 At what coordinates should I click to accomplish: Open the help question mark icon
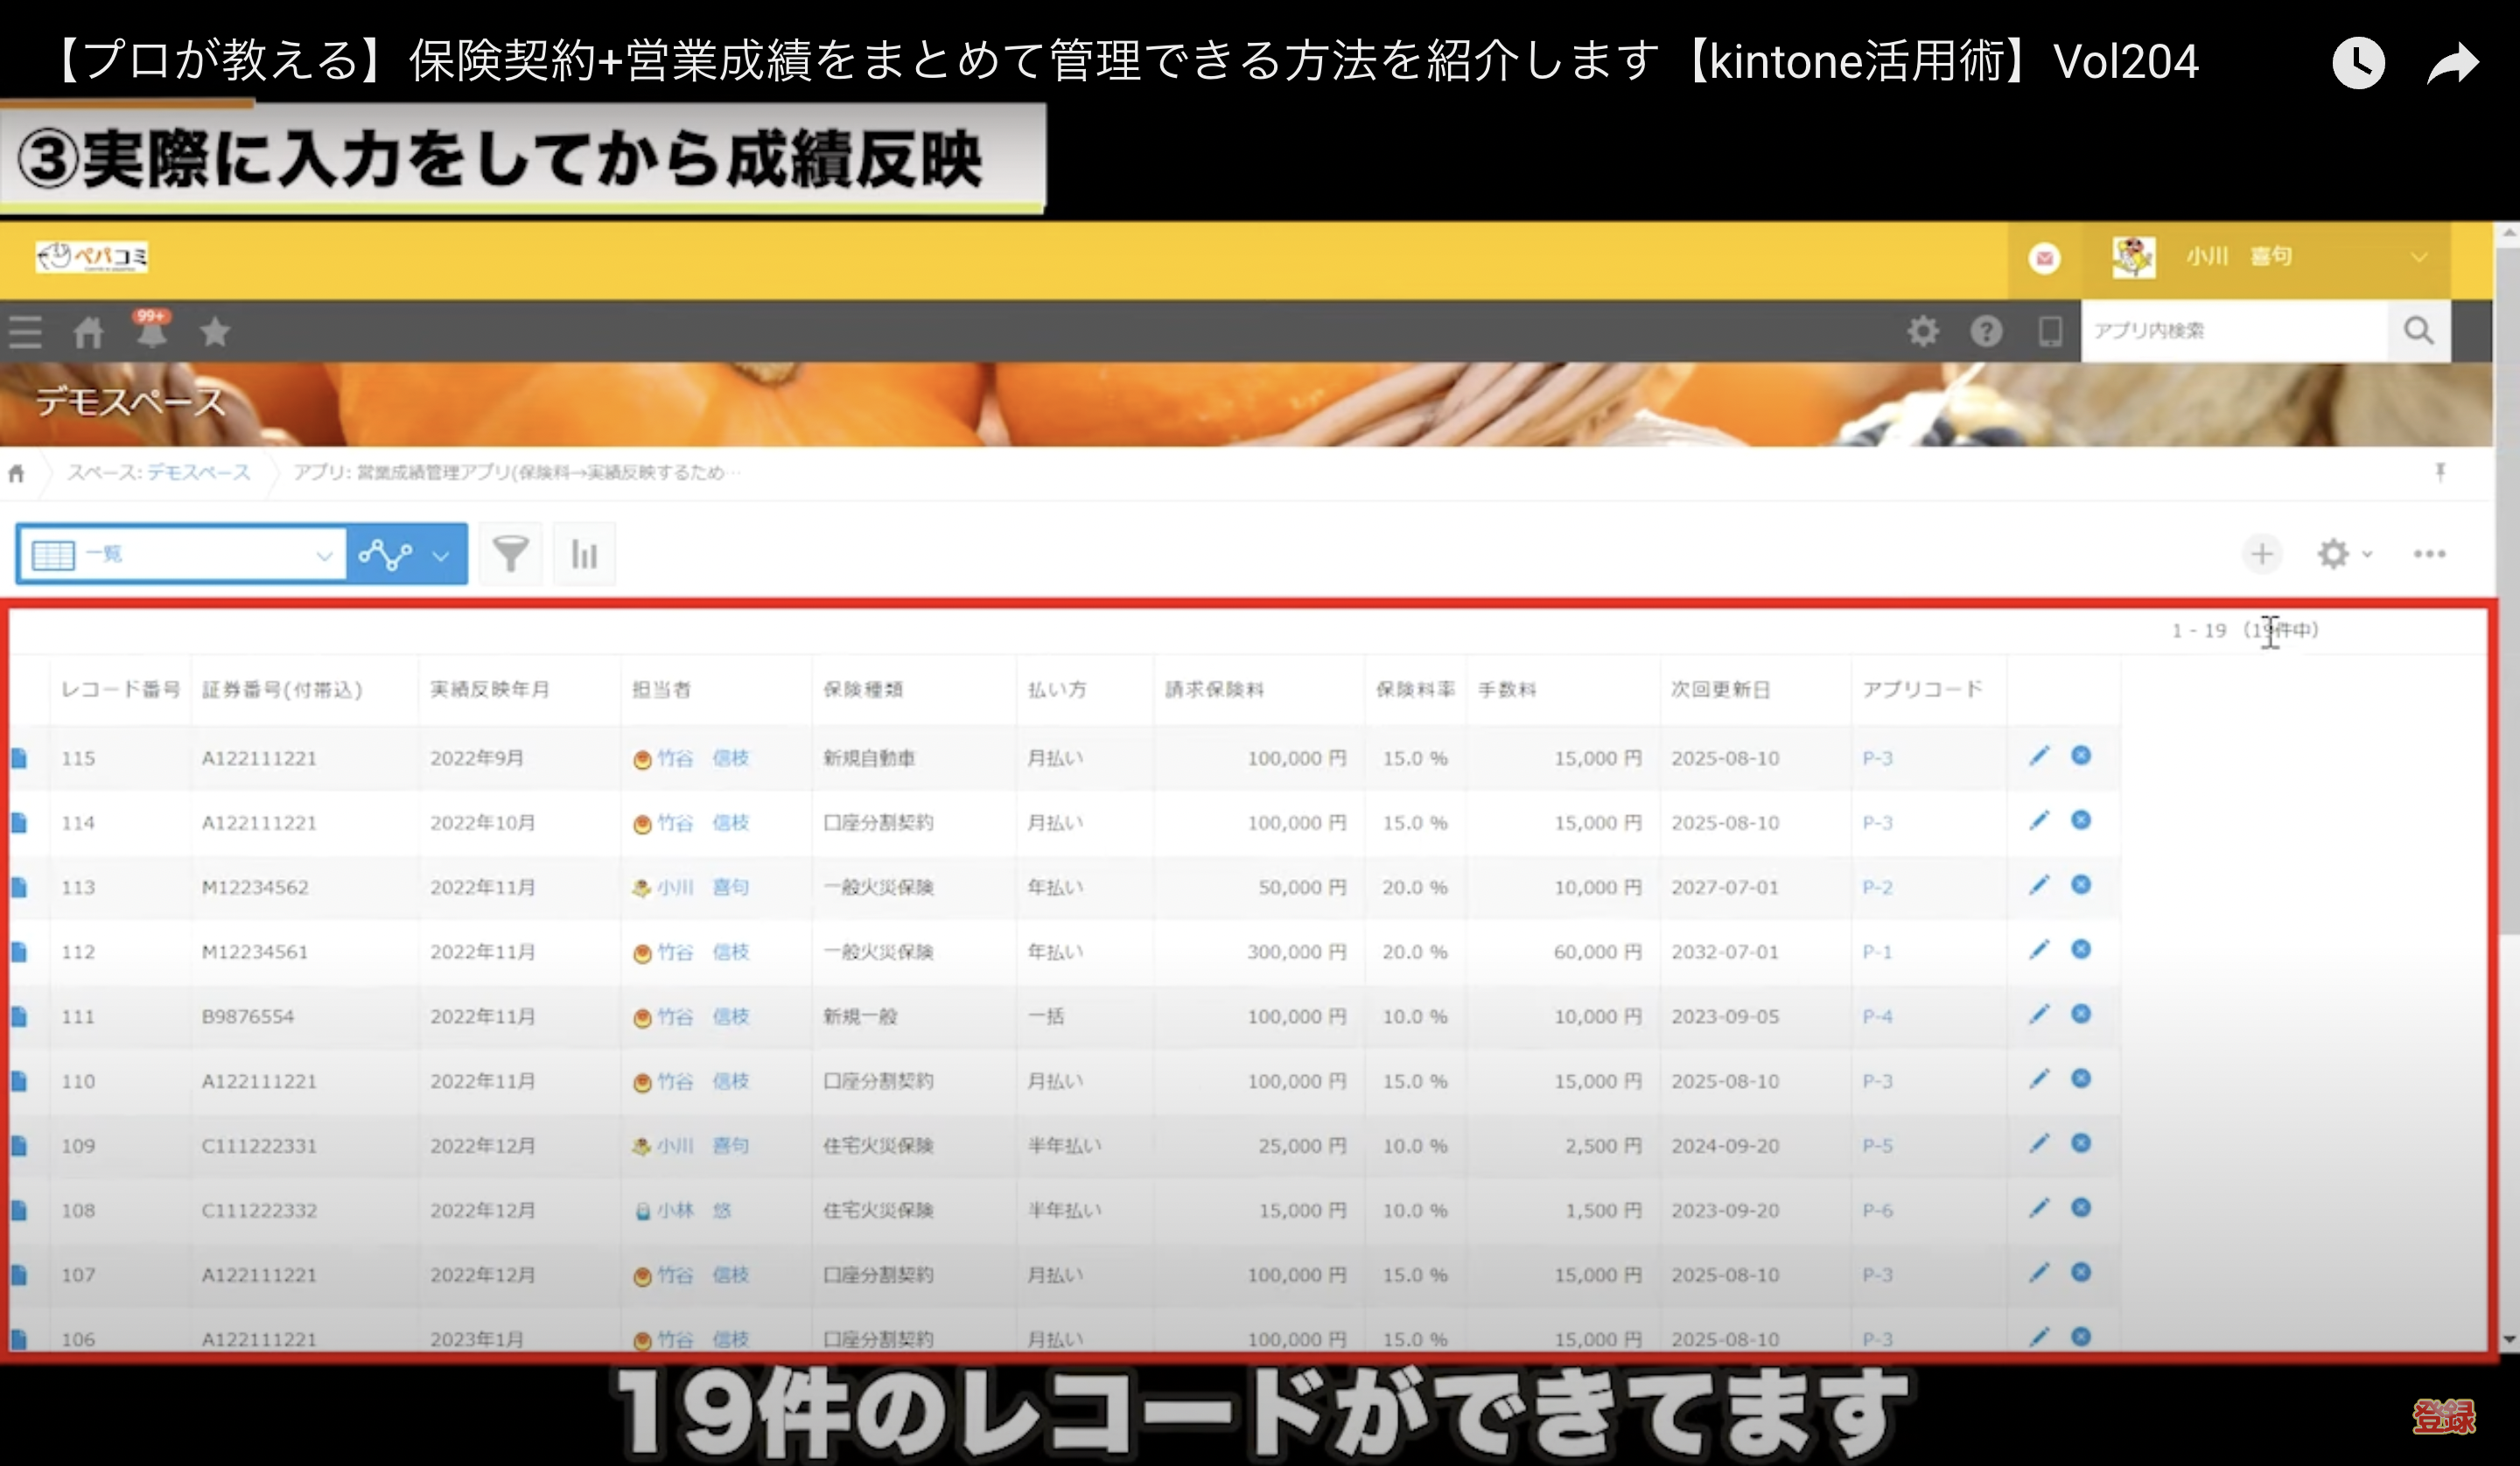[x=1986, y=331]
